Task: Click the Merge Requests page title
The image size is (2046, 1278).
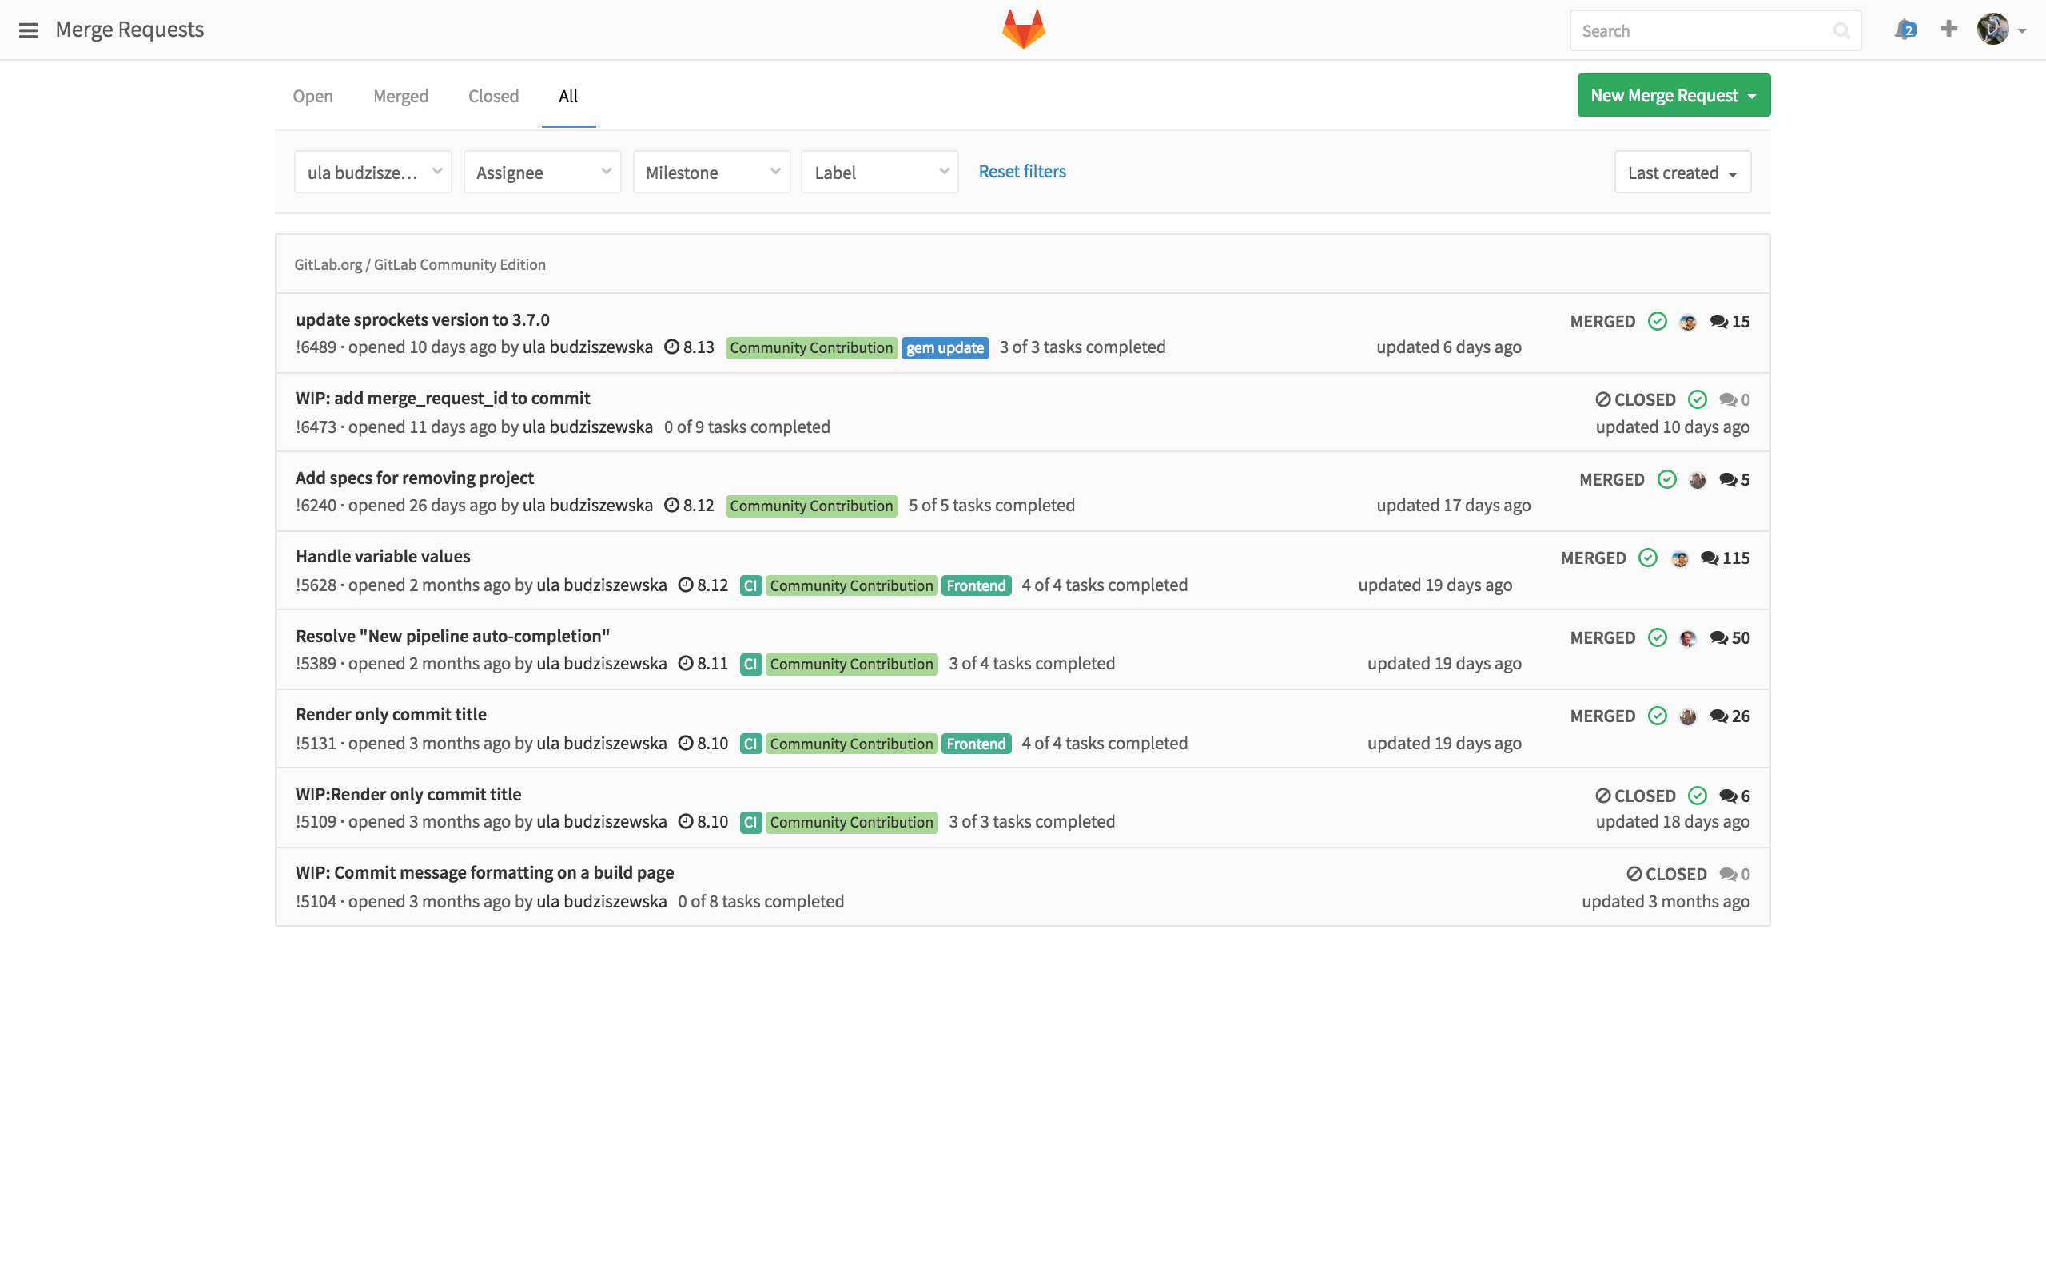Action: pyautogui.click(x=129, y=30)
